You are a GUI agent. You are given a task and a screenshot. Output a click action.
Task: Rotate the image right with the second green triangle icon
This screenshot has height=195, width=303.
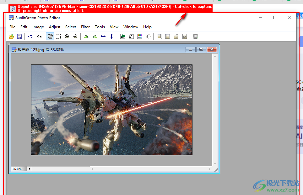coord(95,36)
